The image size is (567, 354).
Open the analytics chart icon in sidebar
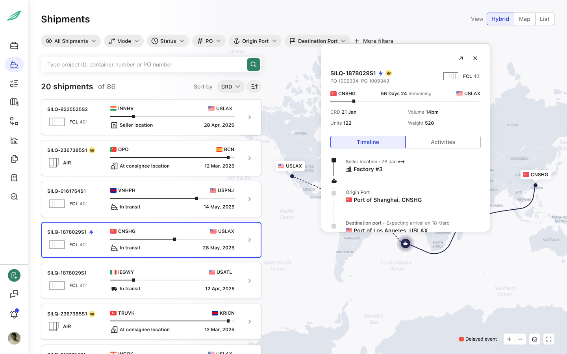(x=14, y=140)
